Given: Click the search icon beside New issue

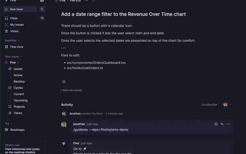Looking at the screenshot, I should (42, 9).
